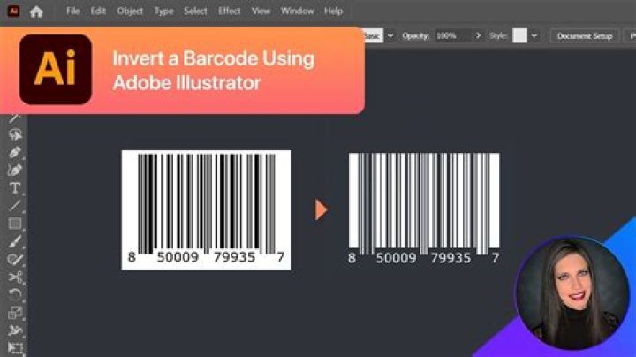This screenshot has height=357, width=636.
Task: Select the original white-background barcode artwork
Action: pos(206,209)
